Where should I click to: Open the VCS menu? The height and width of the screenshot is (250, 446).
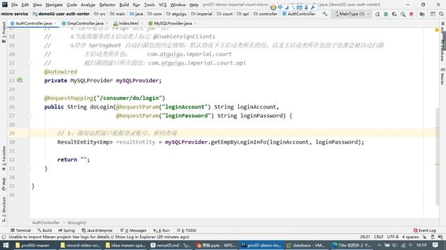click(162, 5)
